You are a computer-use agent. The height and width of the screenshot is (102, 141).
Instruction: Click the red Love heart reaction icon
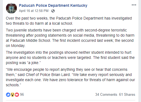tap(17, 95)
